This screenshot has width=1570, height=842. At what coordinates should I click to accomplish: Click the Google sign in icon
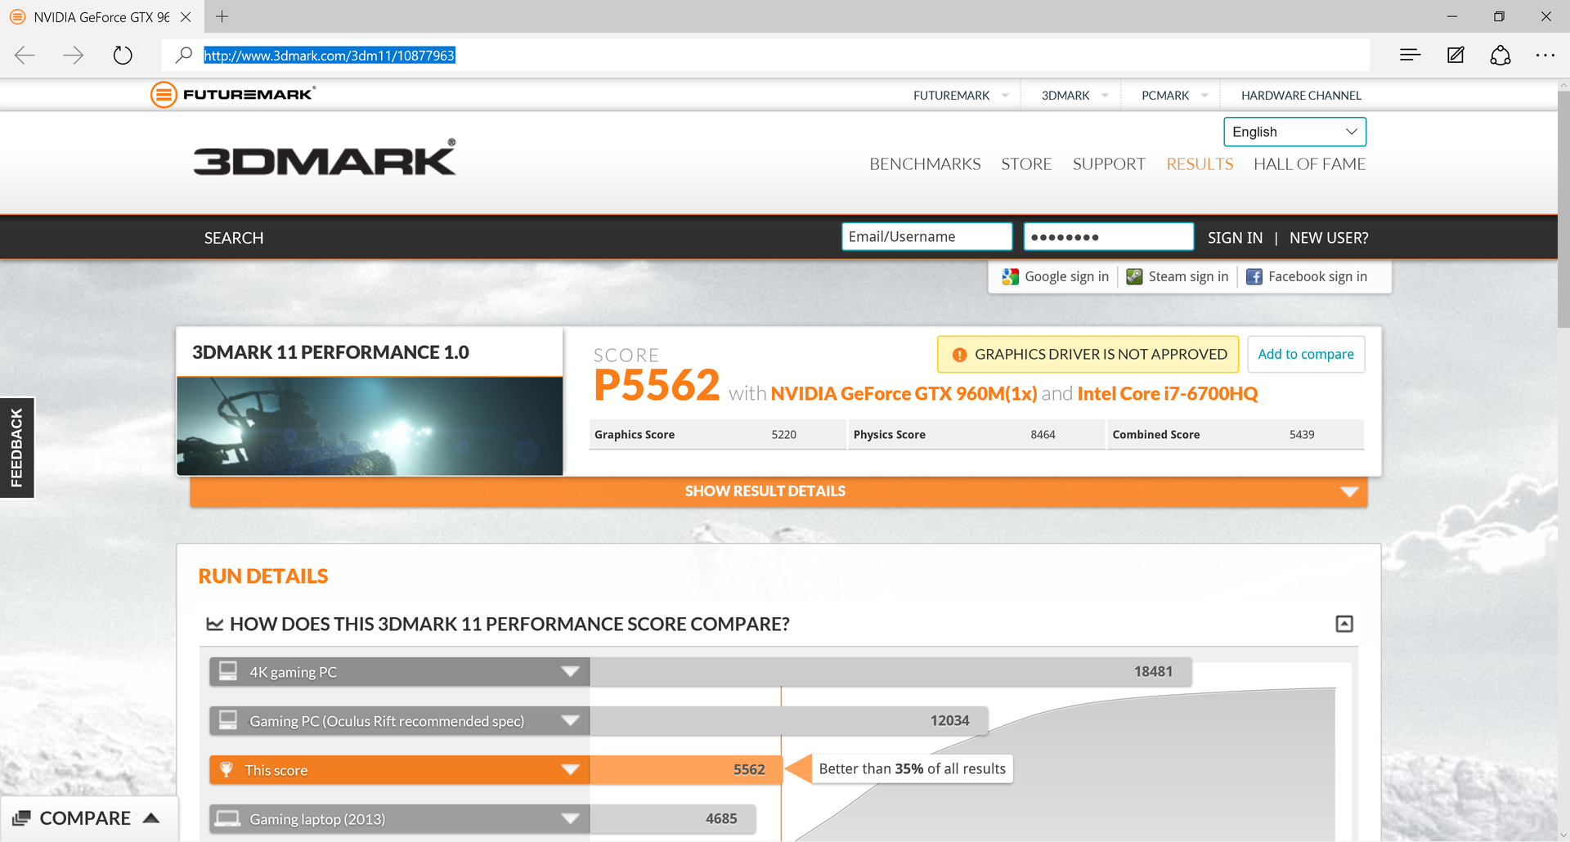1011,277
